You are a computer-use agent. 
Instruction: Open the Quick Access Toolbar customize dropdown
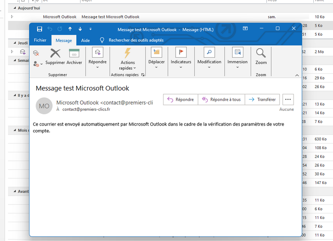[90, 29]
